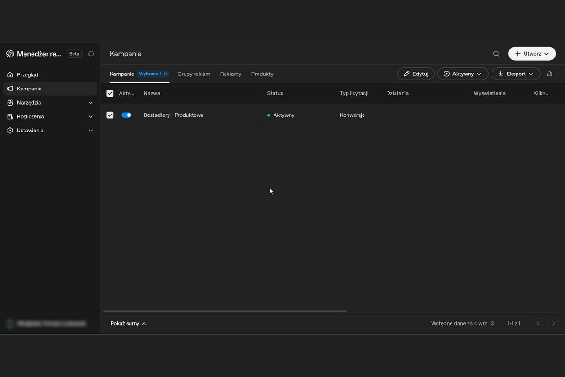
Task: Click the 1-1 z 1 pagination text
Action: tap(514, 324)
